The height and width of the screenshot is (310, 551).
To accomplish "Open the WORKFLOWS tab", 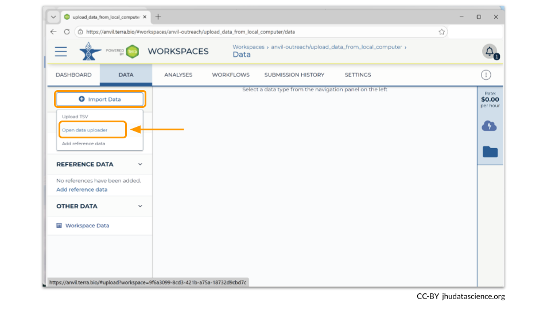I will click(x=231, y=75).
